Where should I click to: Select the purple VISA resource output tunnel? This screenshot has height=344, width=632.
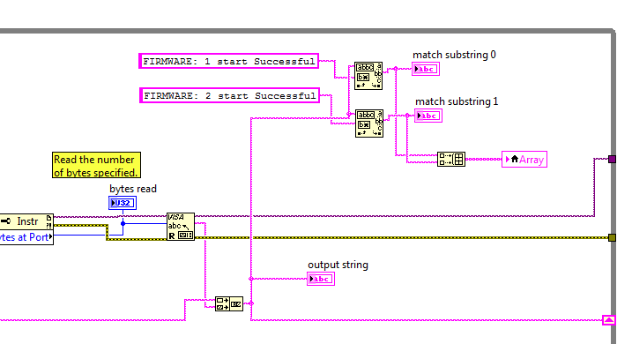click(x=612, y=160)
